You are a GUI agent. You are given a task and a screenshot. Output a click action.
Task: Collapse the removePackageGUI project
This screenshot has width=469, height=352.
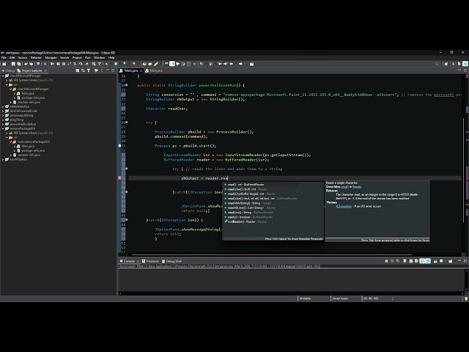tap(3, 128)
